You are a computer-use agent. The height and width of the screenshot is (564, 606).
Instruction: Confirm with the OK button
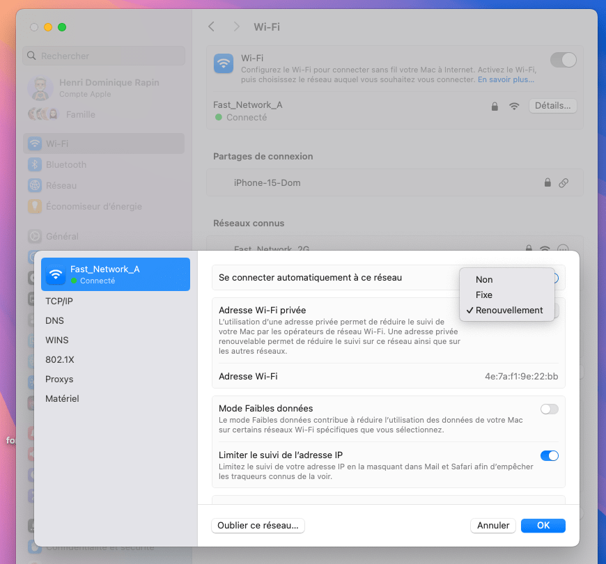(x=543, y=526)
